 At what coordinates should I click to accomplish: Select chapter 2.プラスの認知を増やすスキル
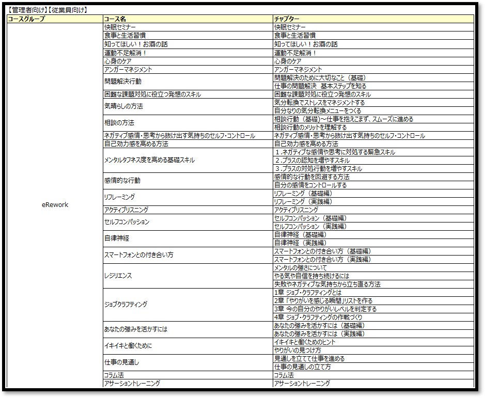click(311, 160)
